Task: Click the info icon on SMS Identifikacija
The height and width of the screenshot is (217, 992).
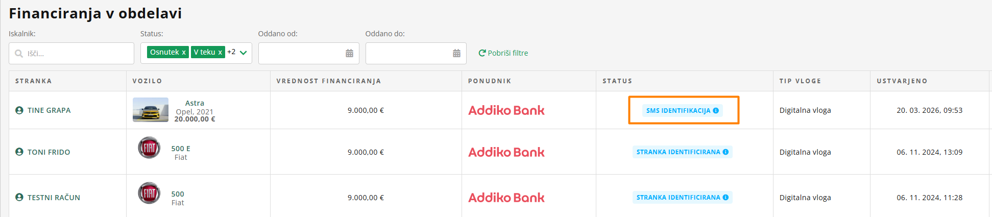Action: click(716, 110)
